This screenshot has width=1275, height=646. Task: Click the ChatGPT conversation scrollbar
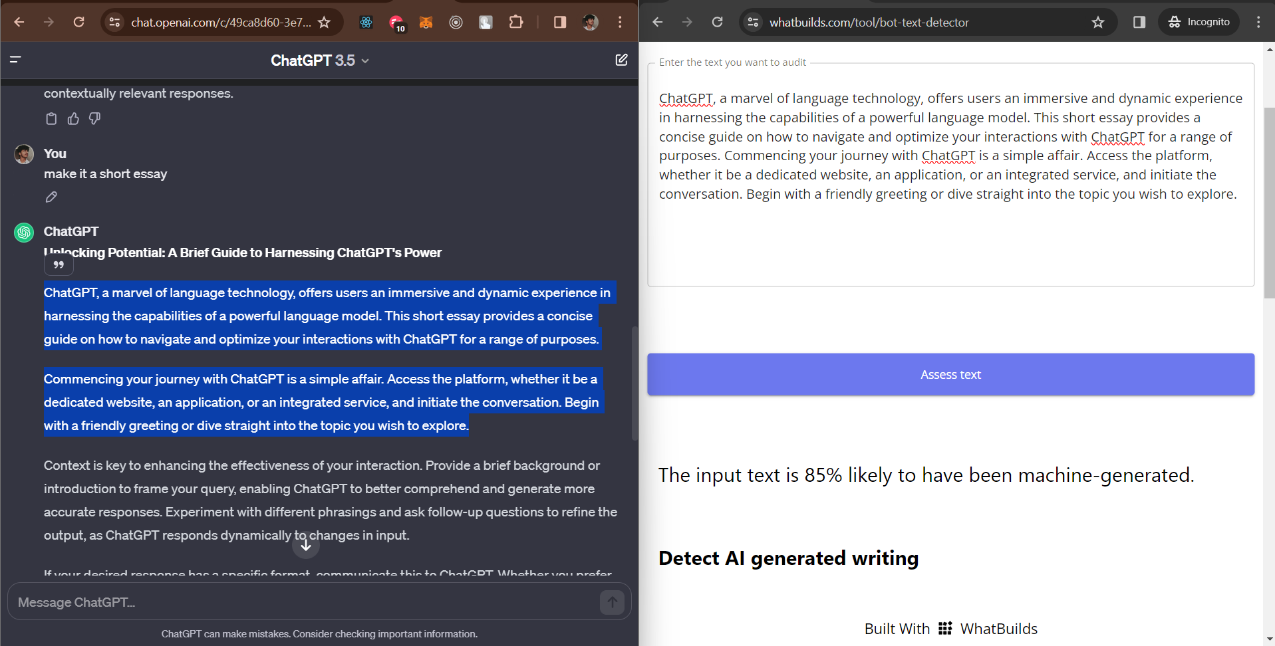point(635,383)
